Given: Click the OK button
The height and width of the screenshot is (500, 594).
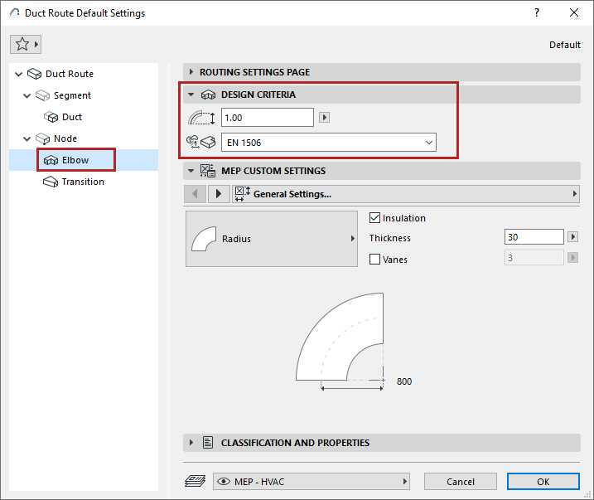Looking at the screenshot, I should (x=543, y=482).
